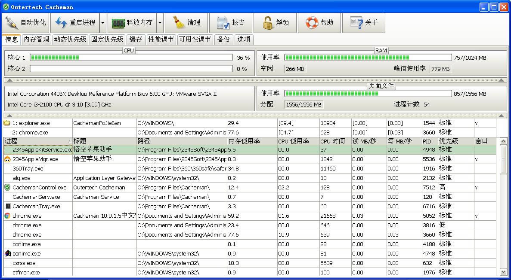Click the 解锁 padlock toolbar button
511x280 pixels.
275,23
